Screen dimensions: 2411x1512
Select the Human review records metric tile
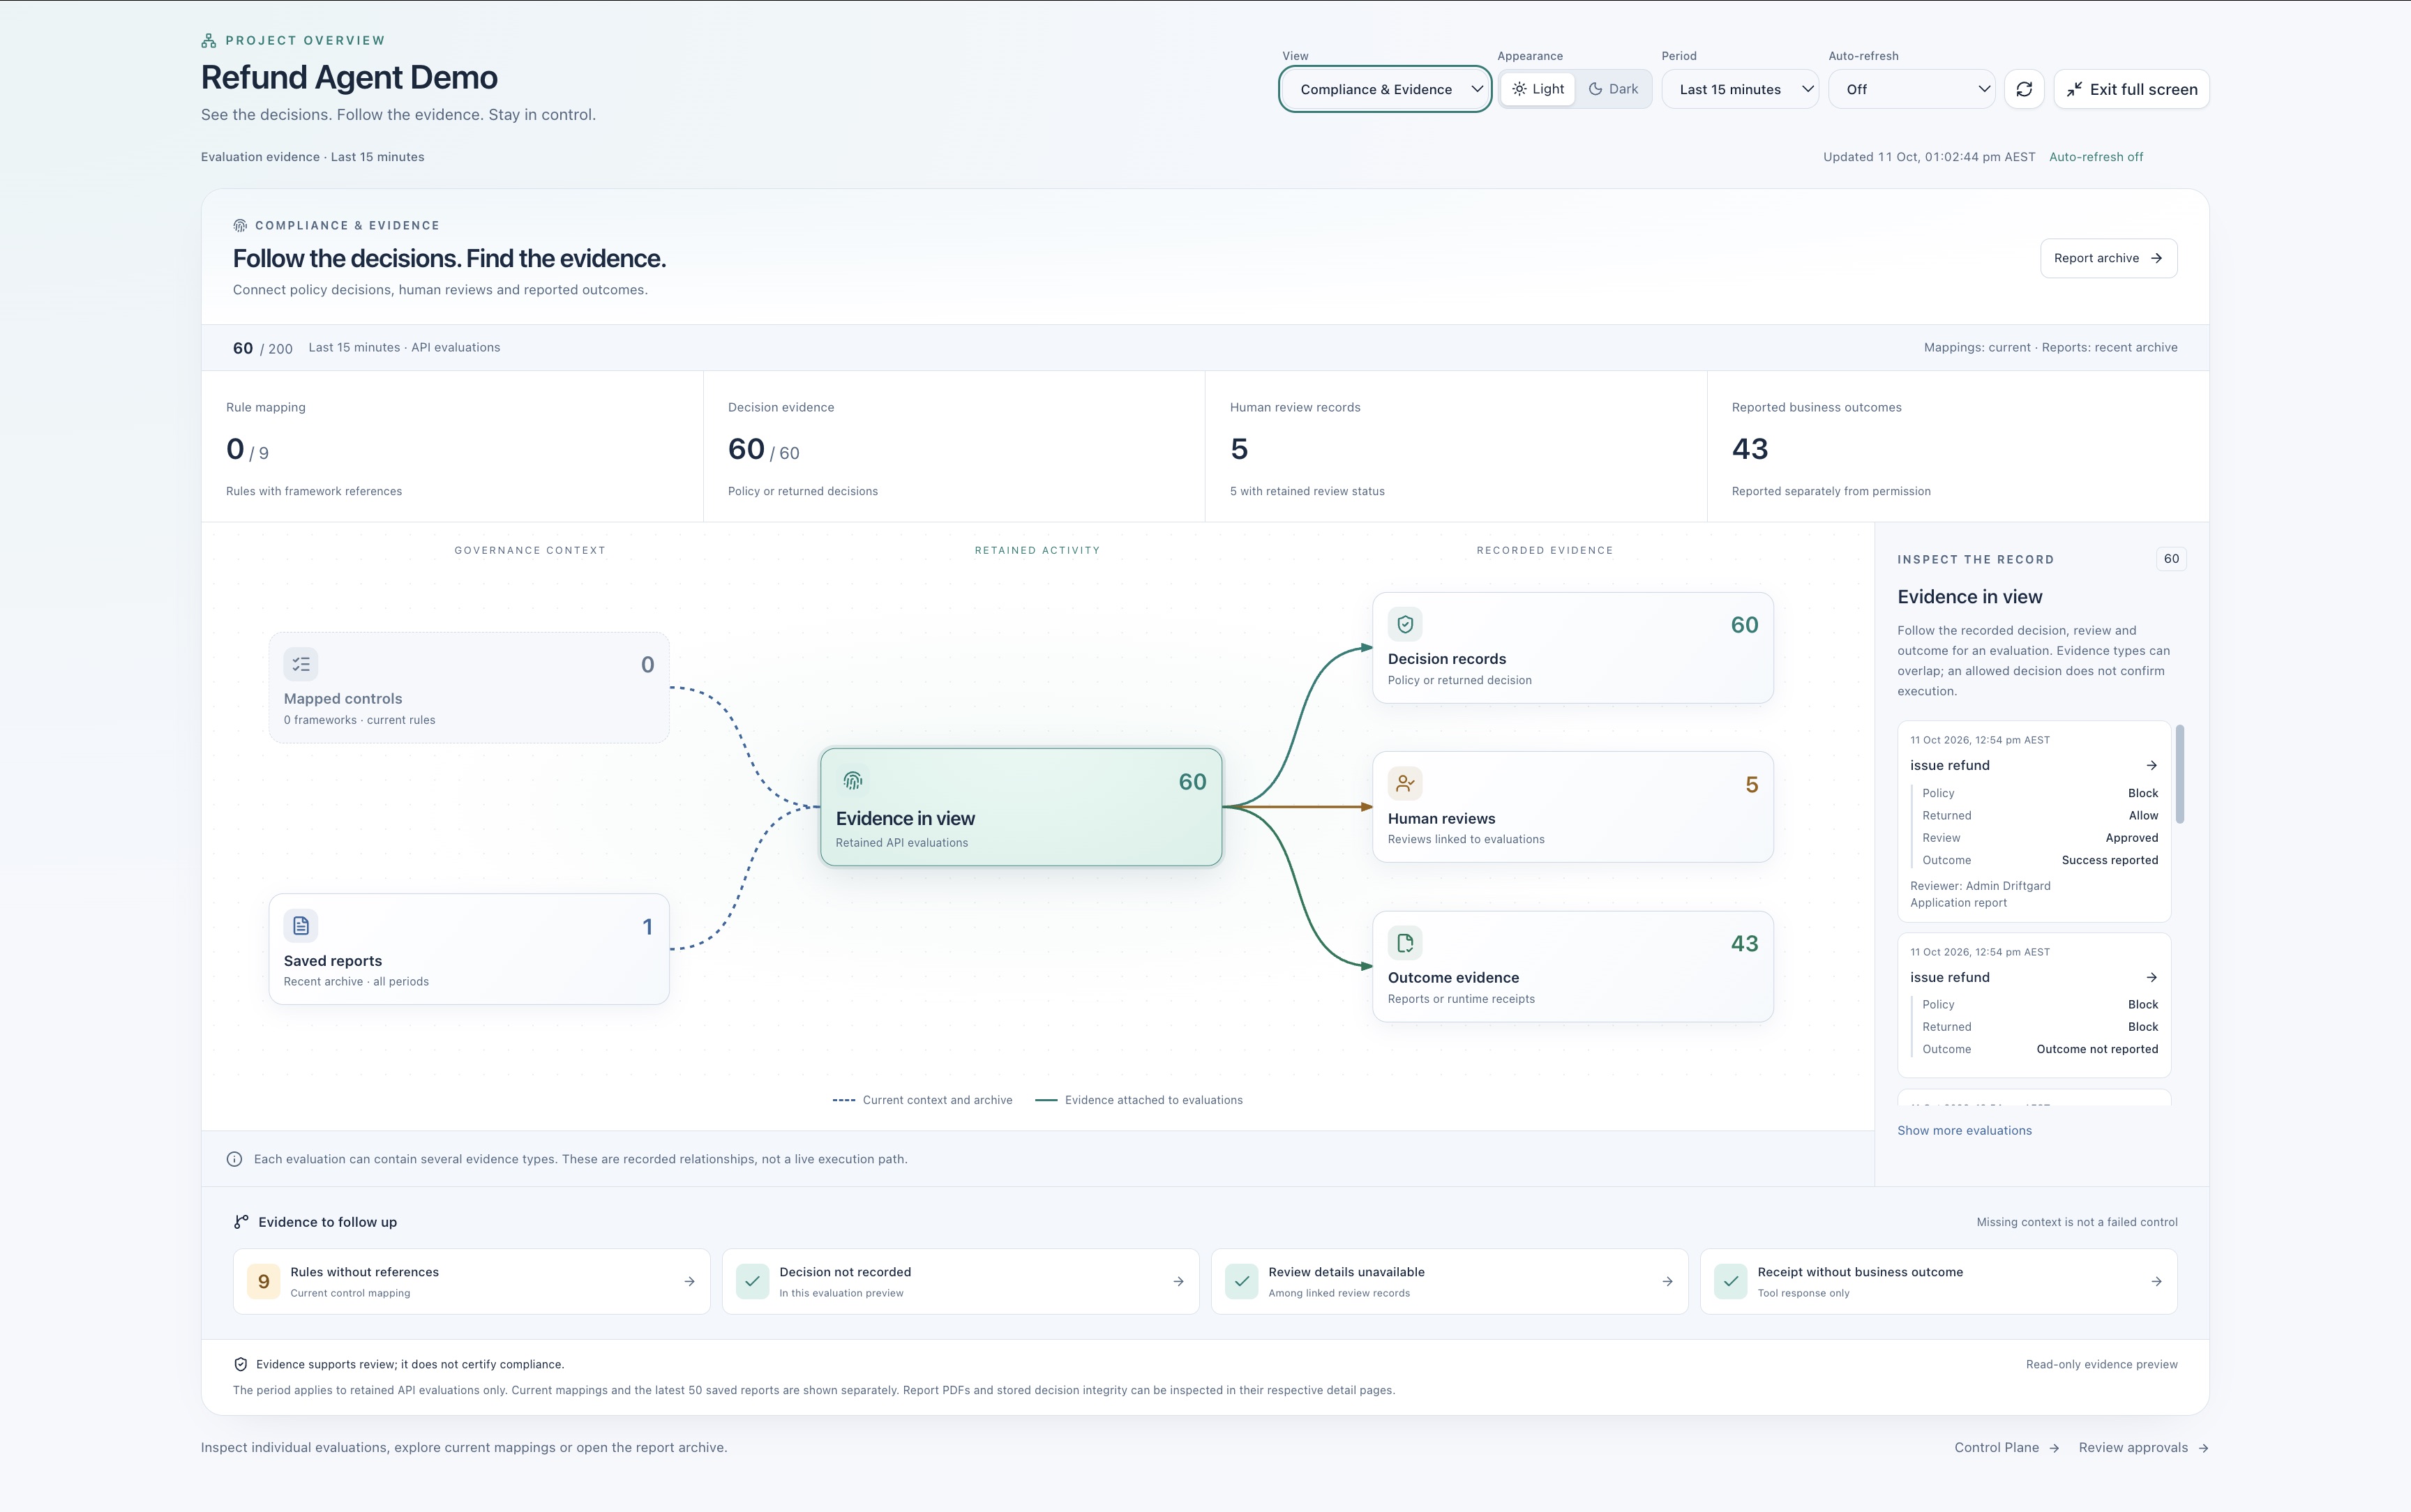coord(1456,447)
